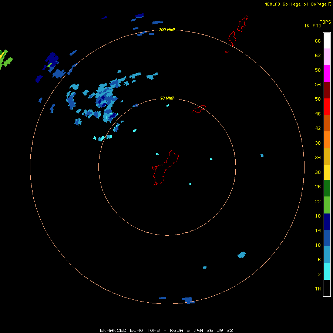Click the small island outline on 50 NMI ring

199,109
